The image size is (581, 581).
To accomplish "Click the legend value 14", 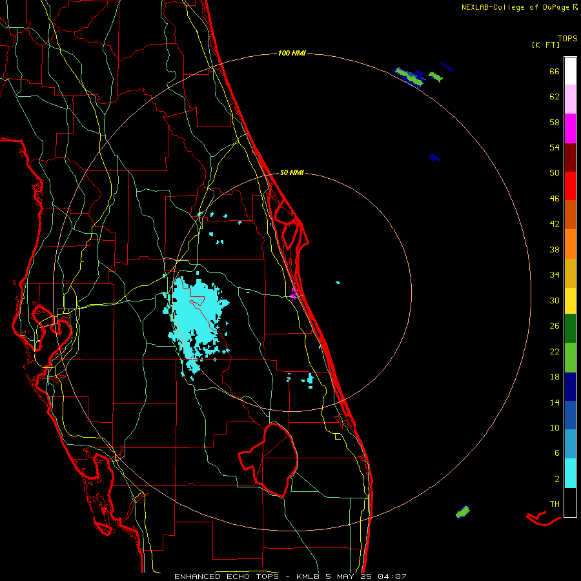I will (555, 402).
